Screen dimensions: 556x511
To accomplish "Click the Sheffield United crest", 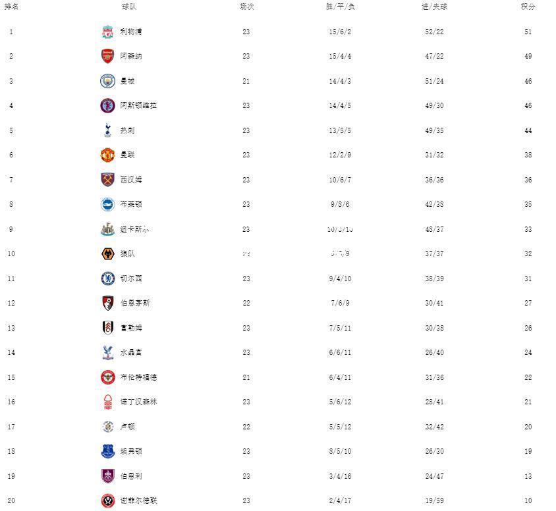I will (x=107, y=500).
